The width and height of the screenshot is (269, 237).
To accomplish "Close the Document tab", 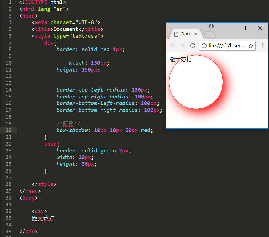I will [196, 34].
